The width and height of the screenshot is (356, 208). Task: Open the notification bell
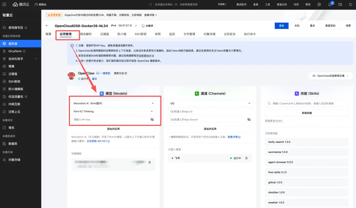point(330,4)
